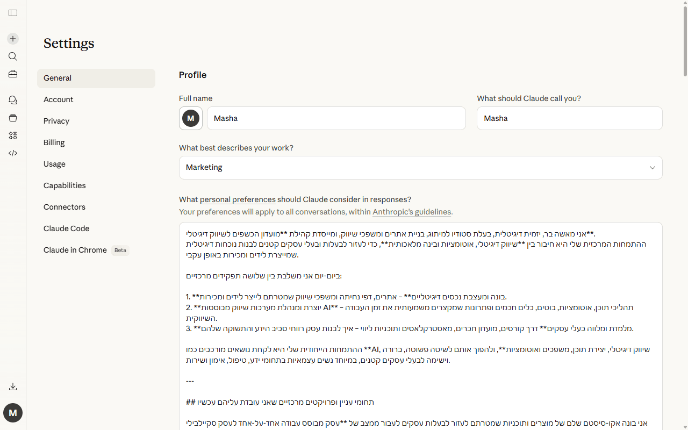Open the projects stack icon
The height and width of the screenshot is (430, 688).
point(13,118)
